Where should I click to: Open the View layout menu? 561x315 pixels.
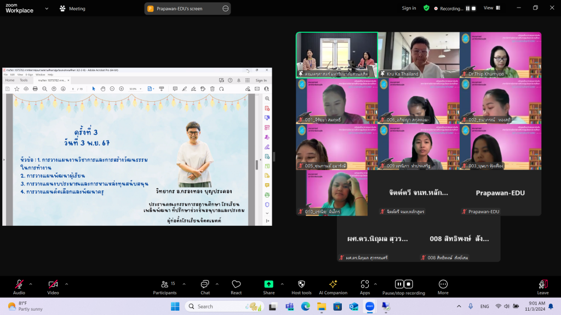point(491,8)
